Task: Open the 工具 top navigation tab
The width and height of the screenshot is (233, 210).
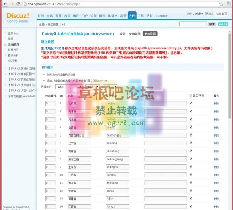Action: tap(141, 16)
